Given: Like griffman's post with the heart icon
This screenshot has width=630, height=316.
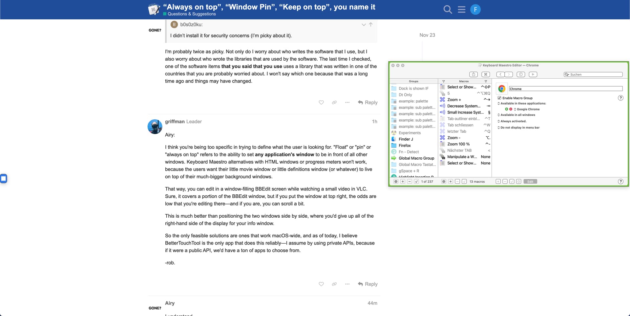Looking at the screenshot, I should click(321, 284).
